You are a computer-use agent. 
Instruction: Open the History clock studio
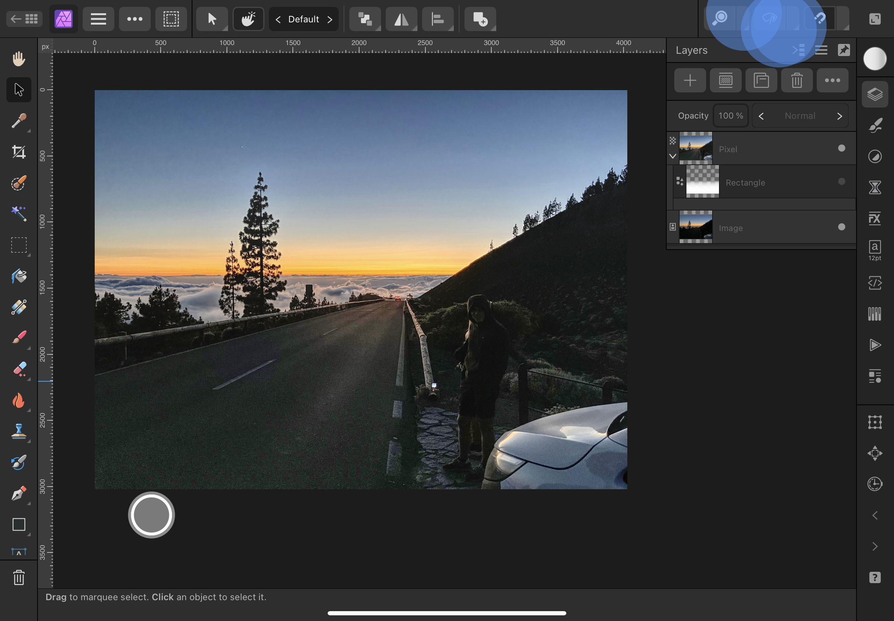[875, 484]
